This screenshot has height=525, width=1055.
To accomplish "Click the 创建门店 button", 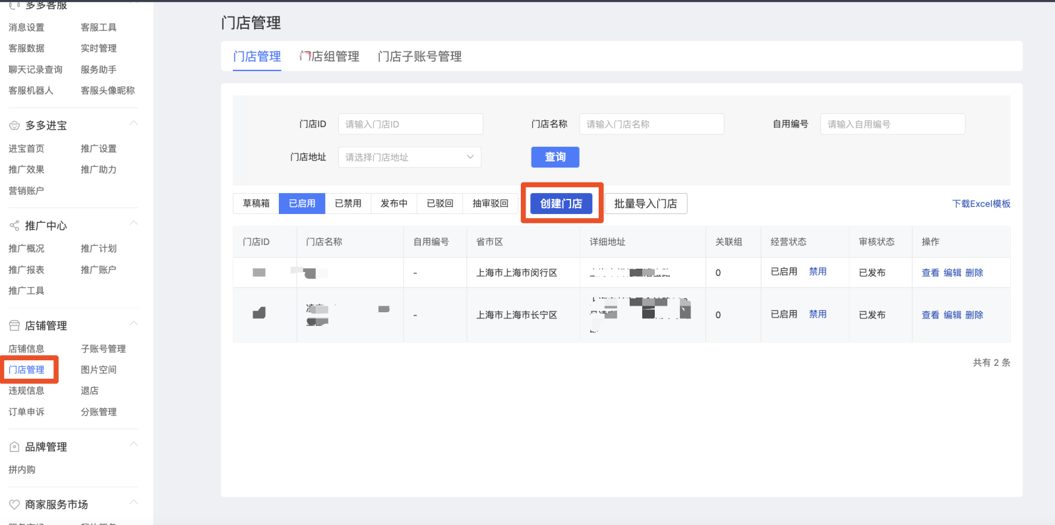I will pos(561,204).
